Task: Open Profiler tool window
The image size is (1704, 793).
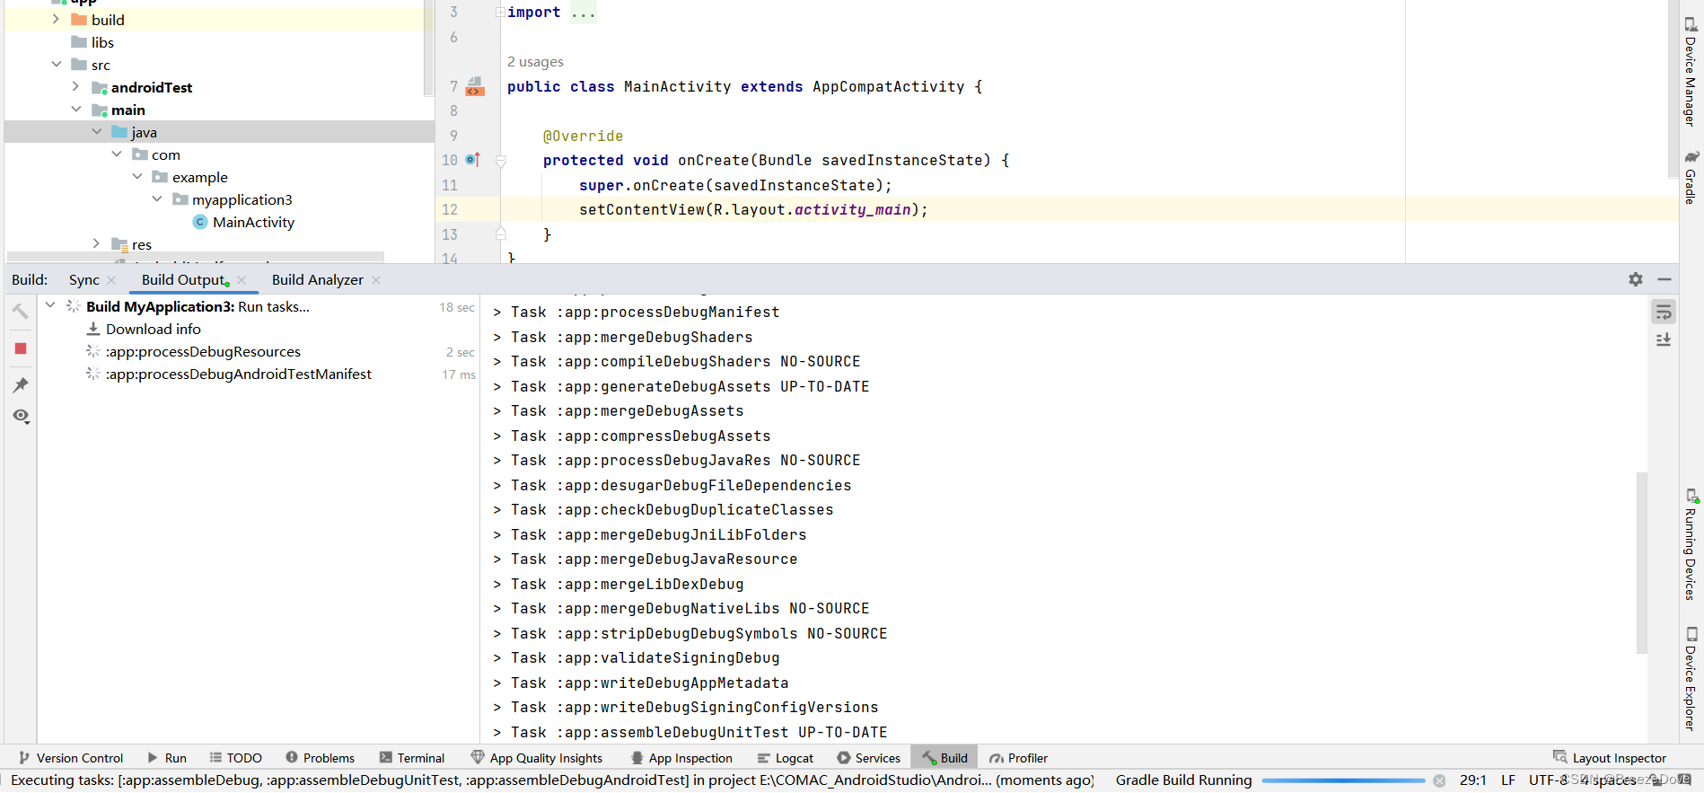Action: click(1018, 758)
